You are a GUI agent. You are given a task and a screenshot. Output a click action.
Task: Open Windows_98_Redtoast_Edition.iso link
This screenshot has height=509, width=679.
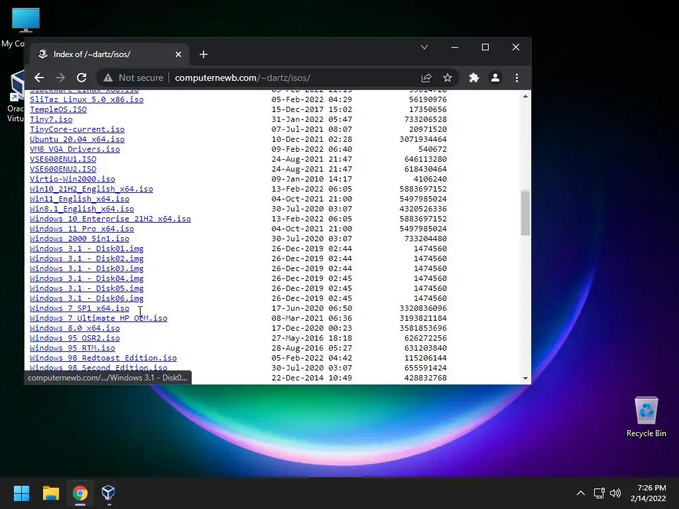click(103, 359)
